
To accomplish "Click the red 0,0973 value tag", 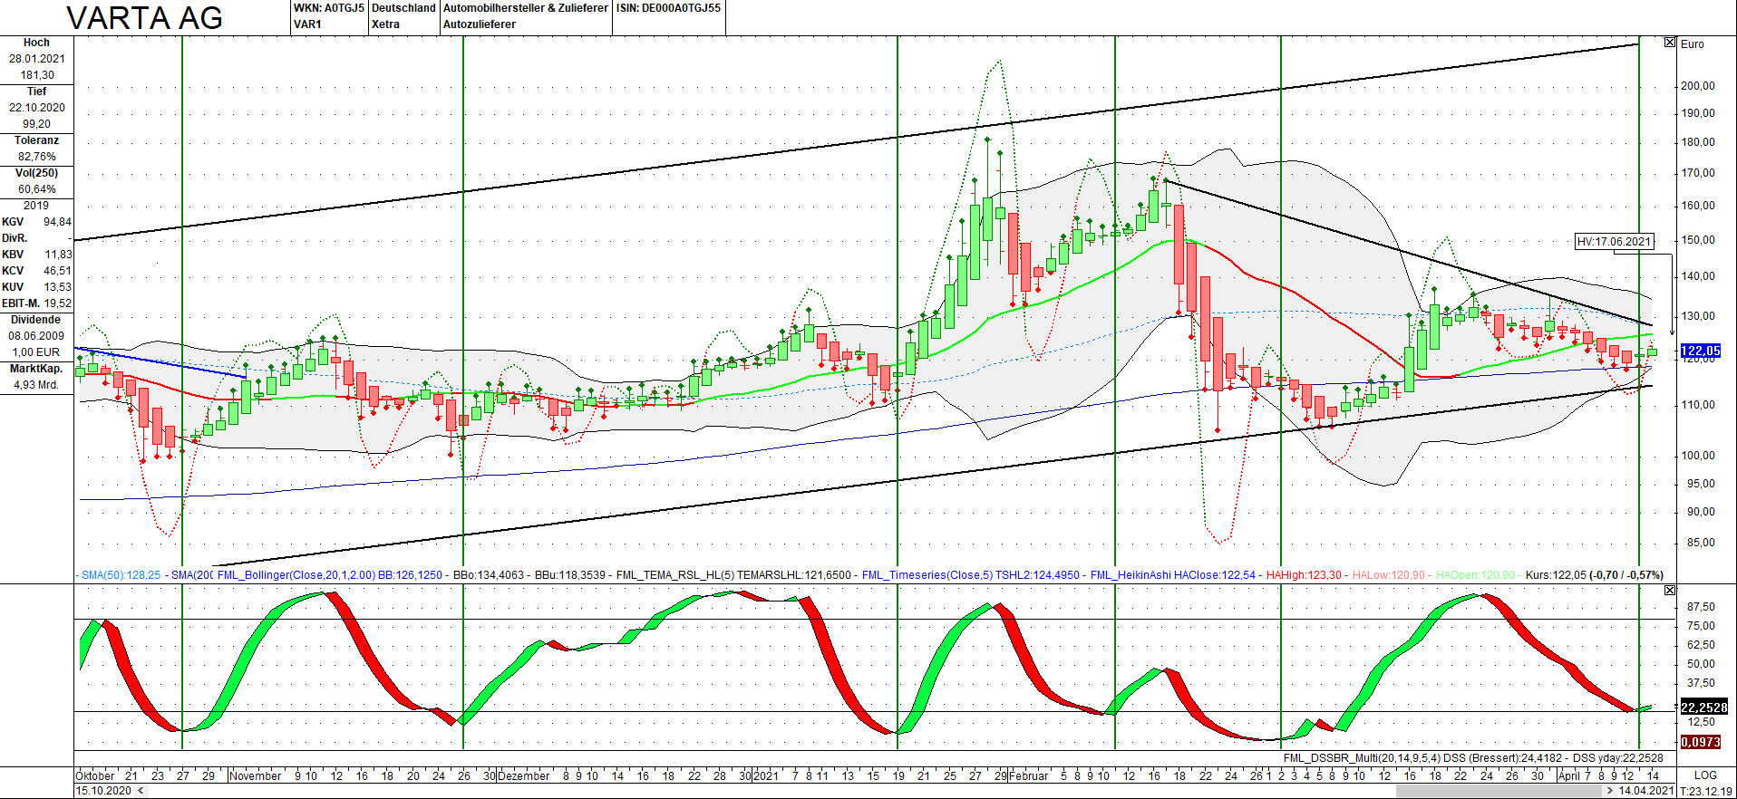I will 1701,742.
